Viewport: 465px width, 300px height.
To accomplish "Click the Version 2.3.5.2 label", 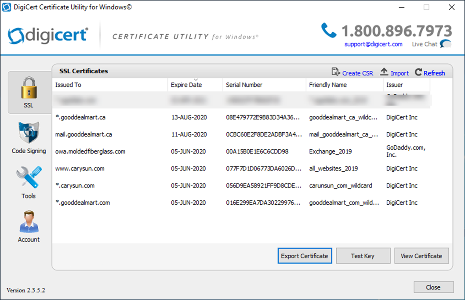I will [26, 290].
